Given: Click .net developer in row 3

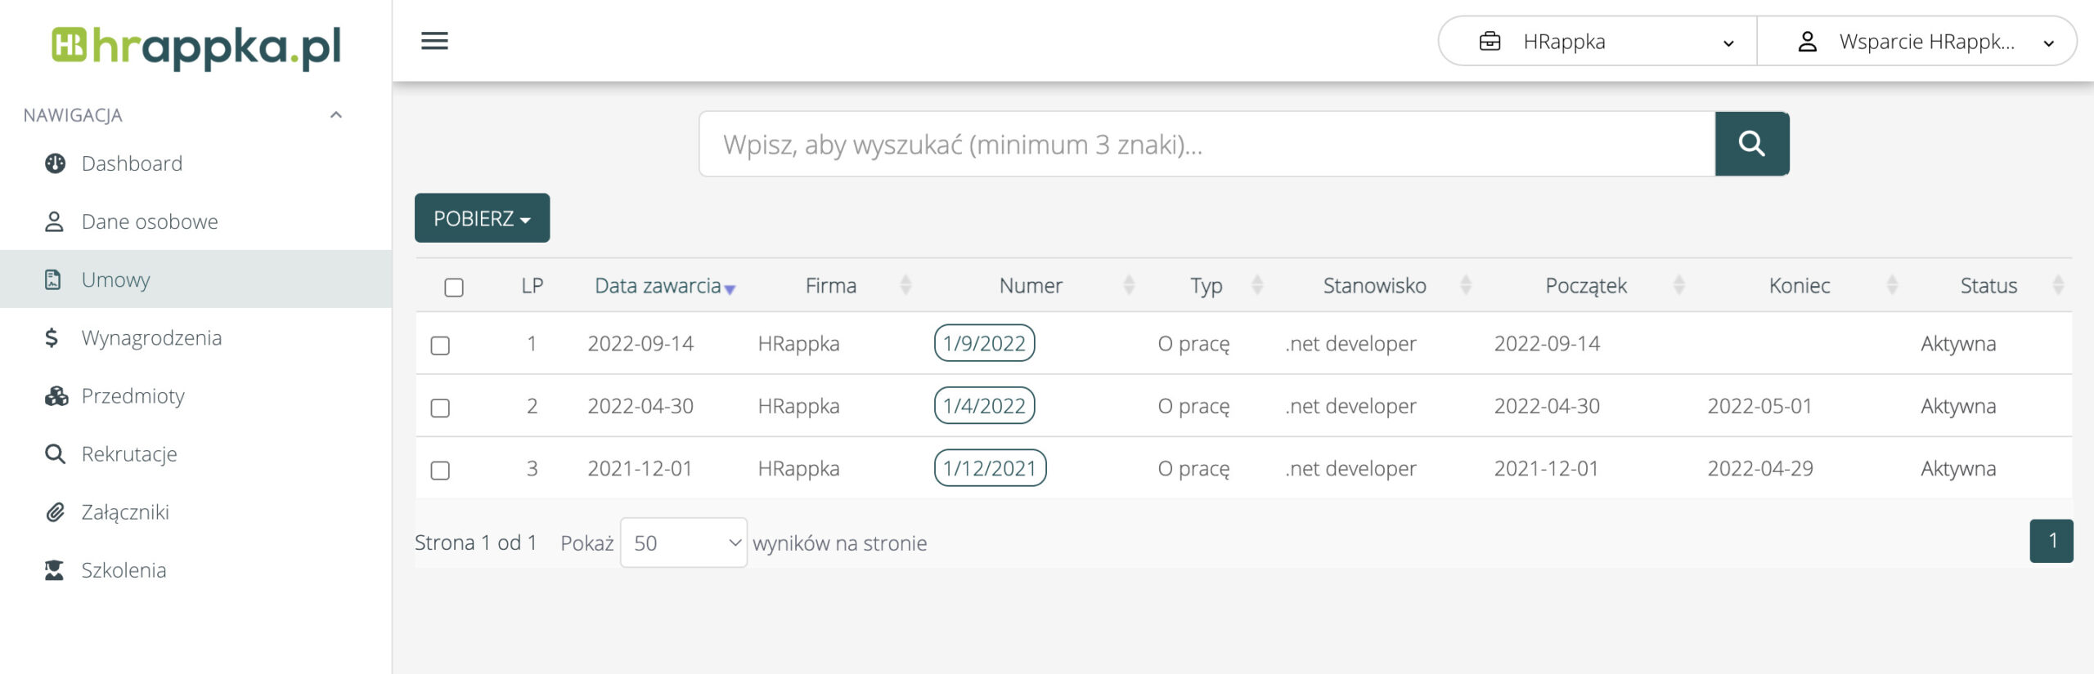Looking at the screenshot, I should [x=1350, y=468].
